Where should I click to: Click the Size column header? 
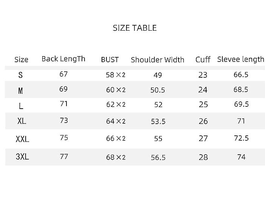21,60
